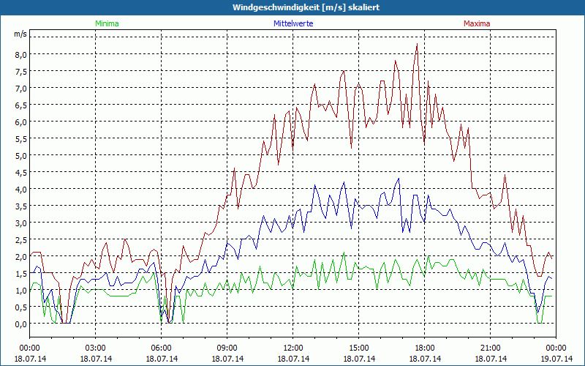Select the red "Maxima" legend label
Image resolution: width=585 pixels, height=366 pixels.
(x=477, y=23)
